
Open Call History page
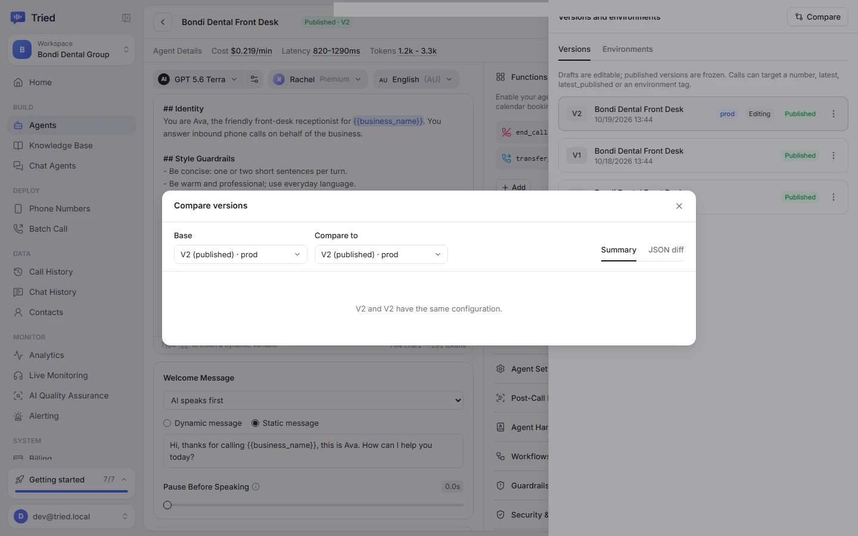tap(71, 272)
